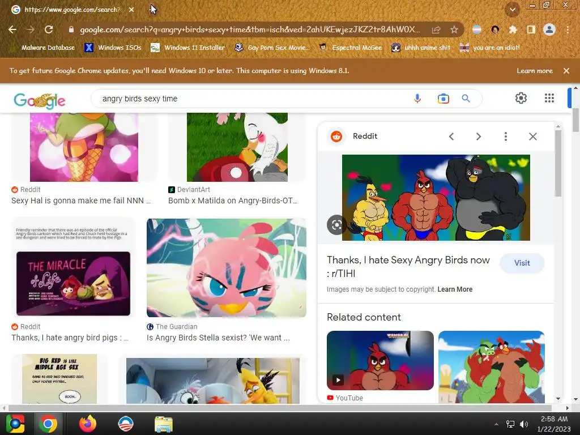
Task: Open File Explorer from the taskbar
Action: [164, 424]
